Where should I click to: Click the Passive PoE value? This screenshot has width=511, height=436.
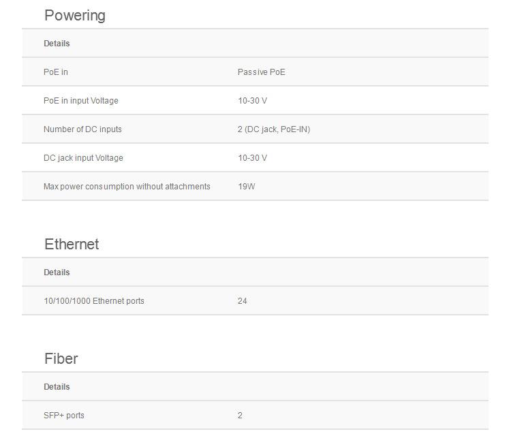pos(262,72)
